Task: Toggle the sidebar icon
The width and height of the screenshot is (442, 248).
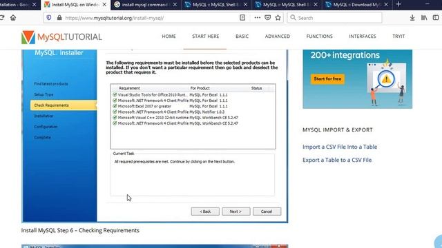Action: [436, 18]
